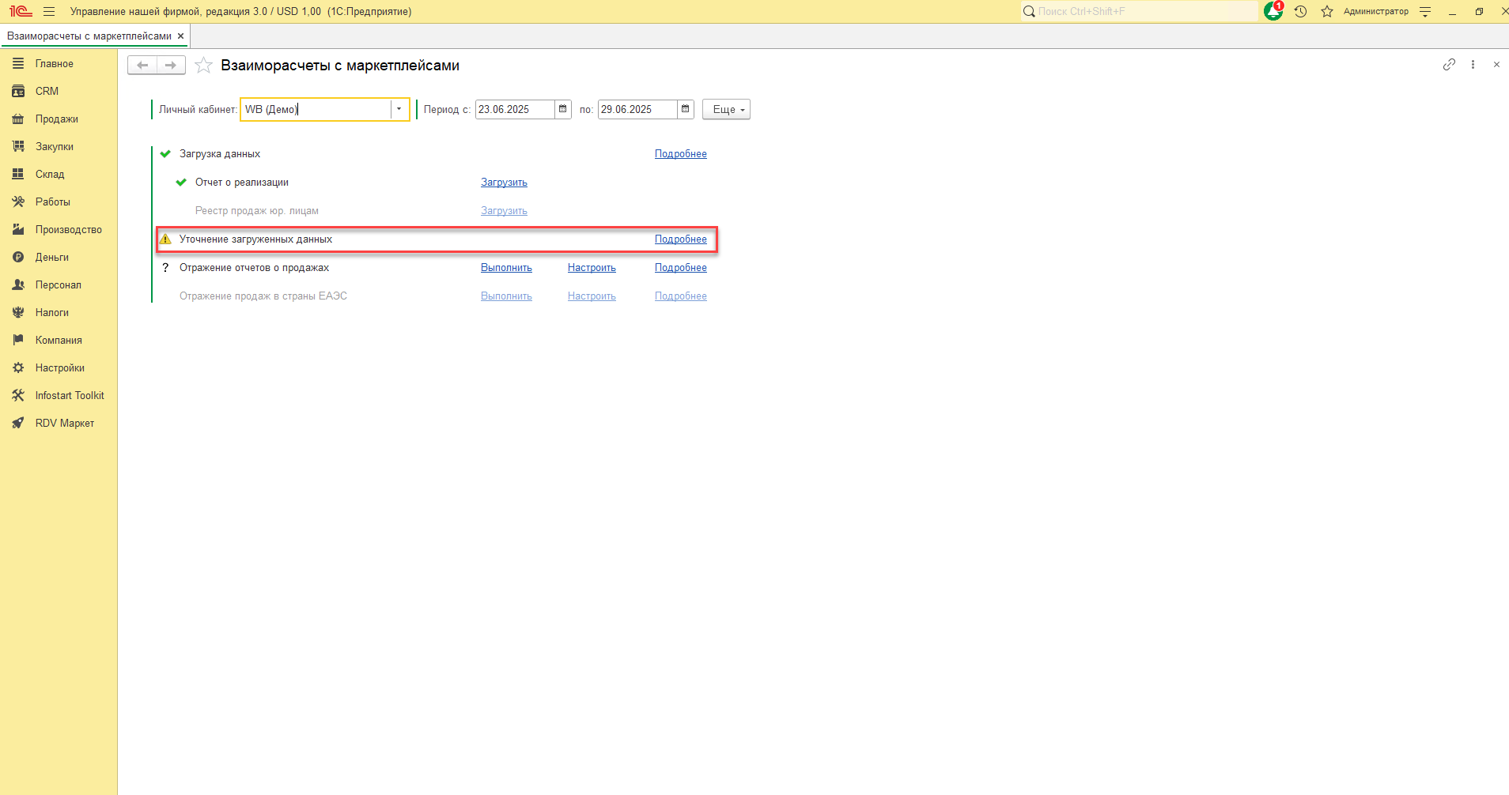1509x795 pixels.
Task: Open calendar for period end date
Action: (686, 109)
